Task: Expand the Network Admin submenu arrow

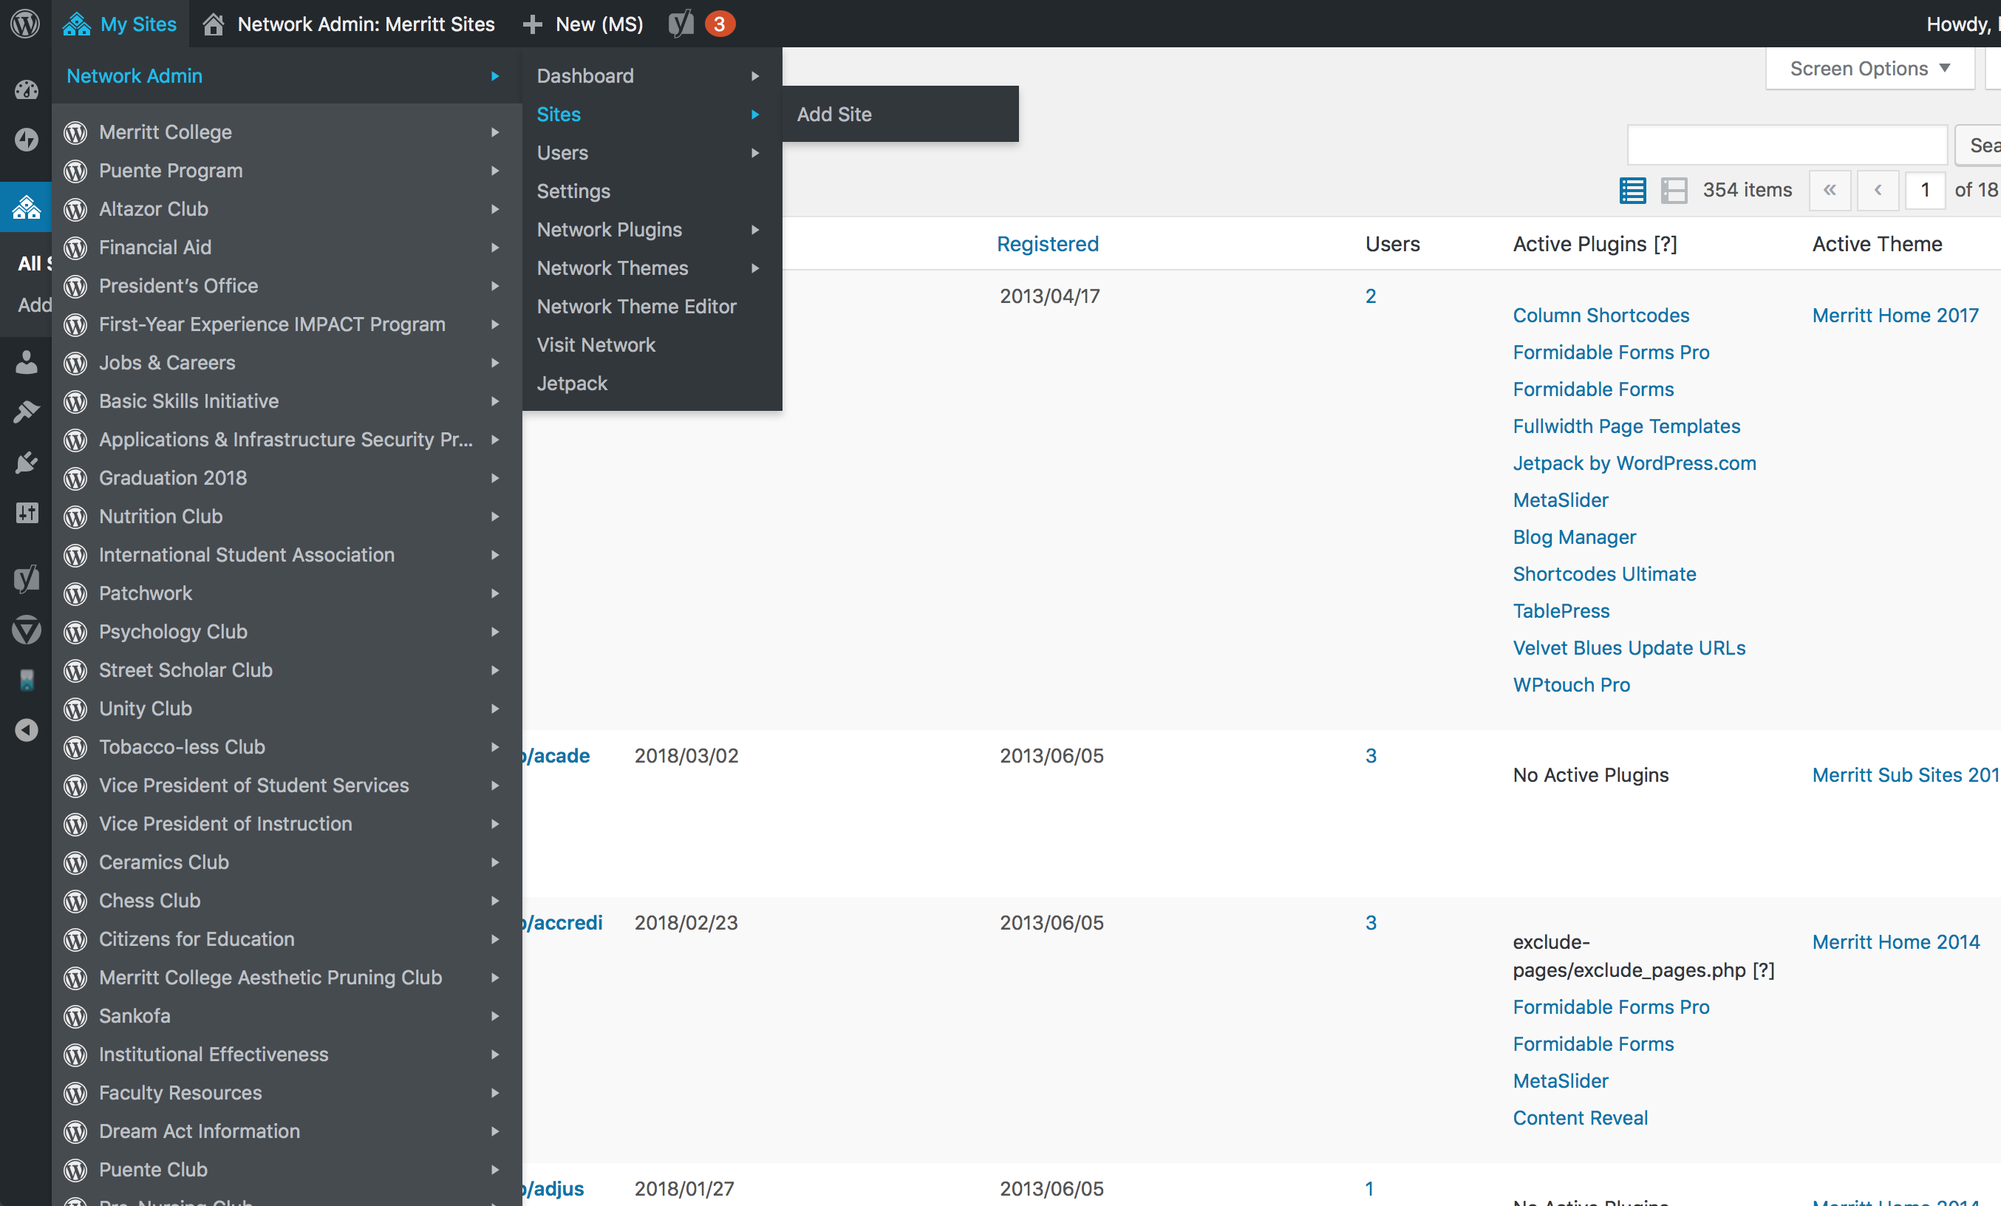Action: click(494, 75)
